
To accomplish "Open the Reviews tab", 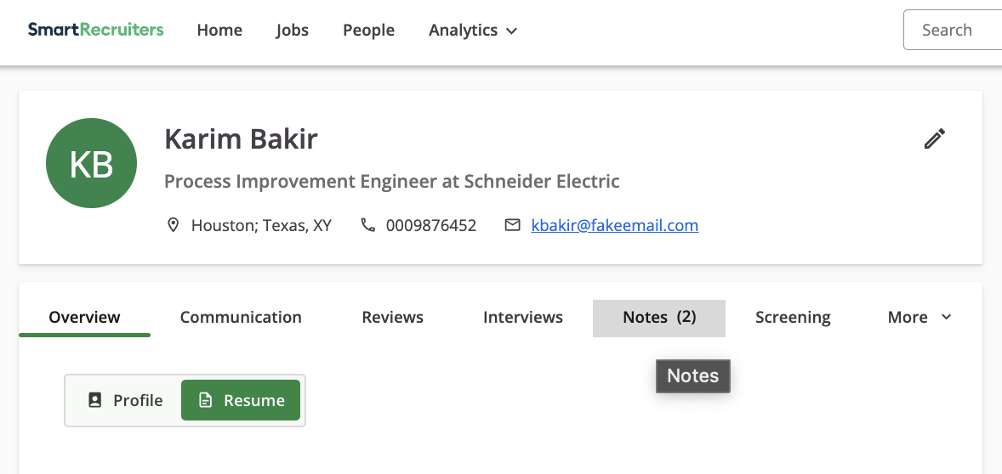I will click(x=392, y=317).
